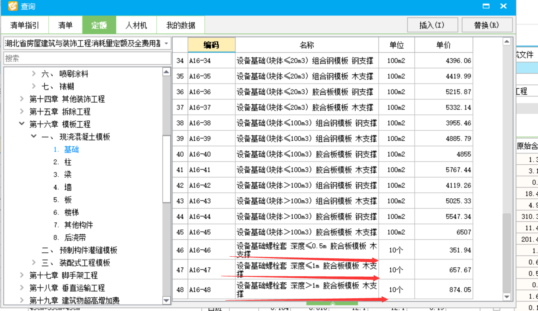The height and width of the screenshot is (311, 538).
Task: Click the table vertical scrollbar thumb
Action: (507, 253)
